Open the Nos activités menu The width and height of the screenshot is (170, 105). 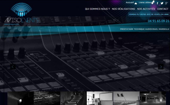tap(146, 9)
